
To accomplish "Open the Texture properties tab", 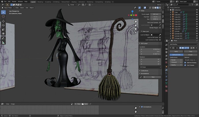I will point(166,91).
